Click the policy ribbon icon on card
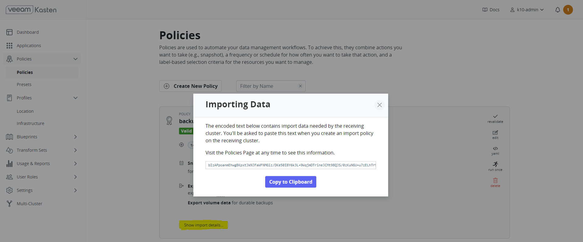Screen dimensions: 583x242 [x=169, y=121]
